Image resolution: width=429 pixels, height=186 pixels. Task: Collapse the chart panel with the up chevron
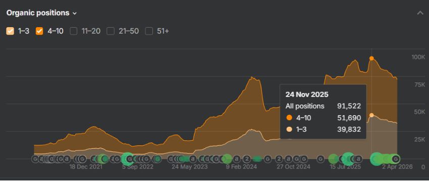coord(420,13)
